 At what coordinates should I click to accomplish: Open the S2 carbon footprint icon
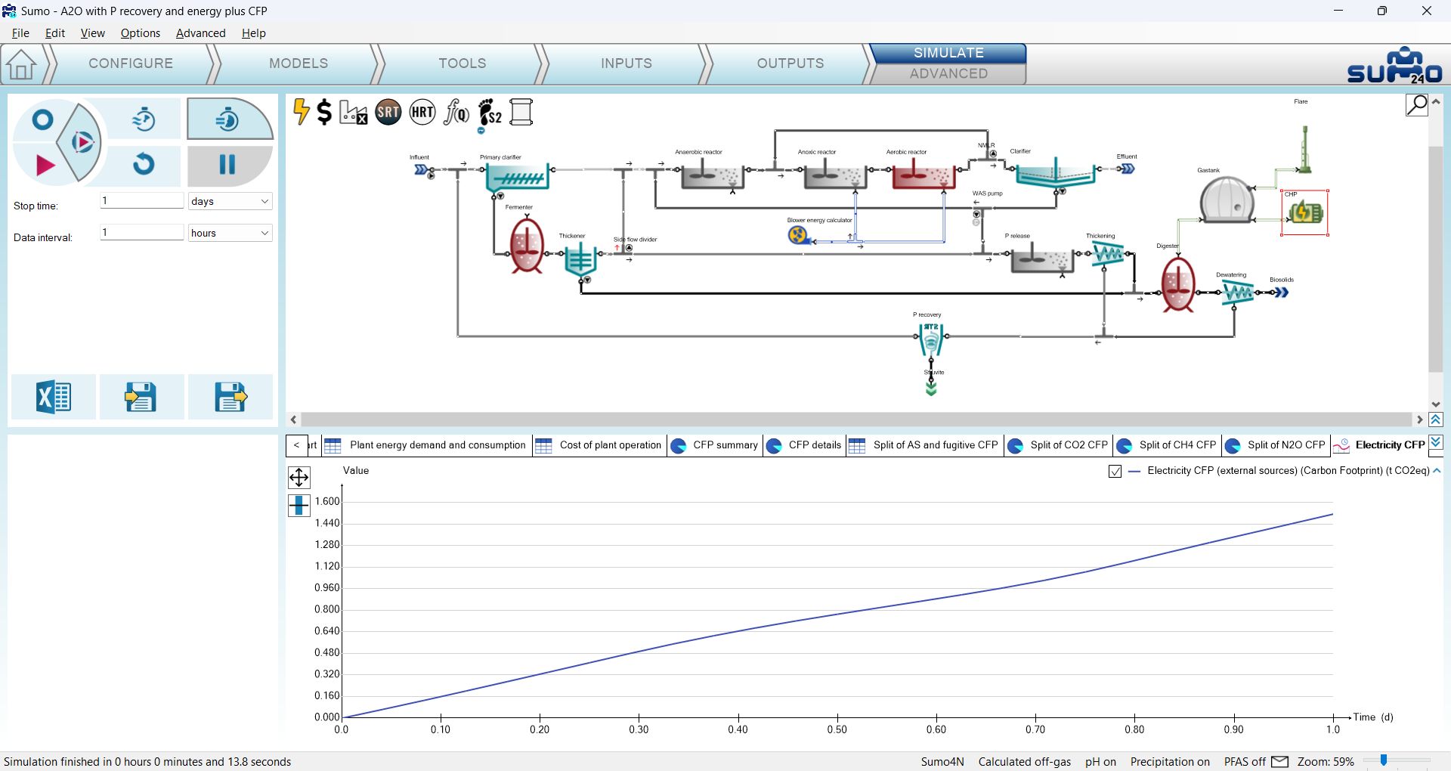tap(490, 113)
